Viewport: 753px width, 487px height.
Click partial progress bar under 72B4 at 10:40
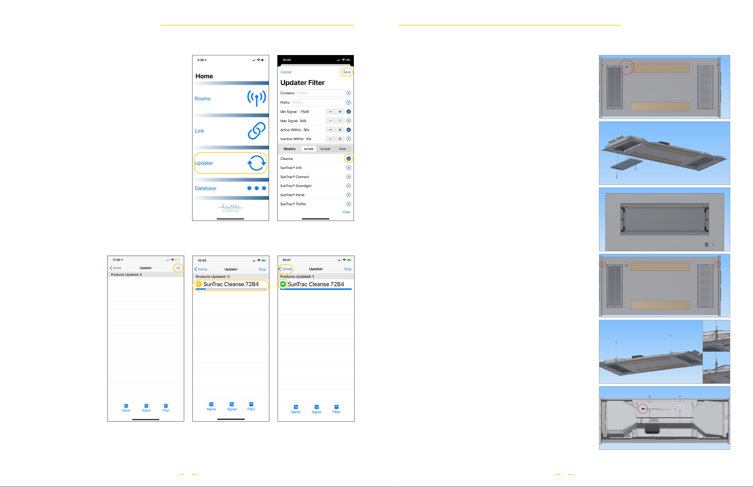coord(231,289)
